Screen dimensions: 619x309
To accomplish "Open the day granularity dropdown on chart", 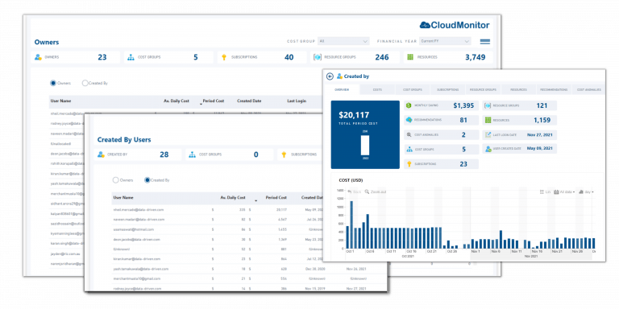I will point(586,192).
